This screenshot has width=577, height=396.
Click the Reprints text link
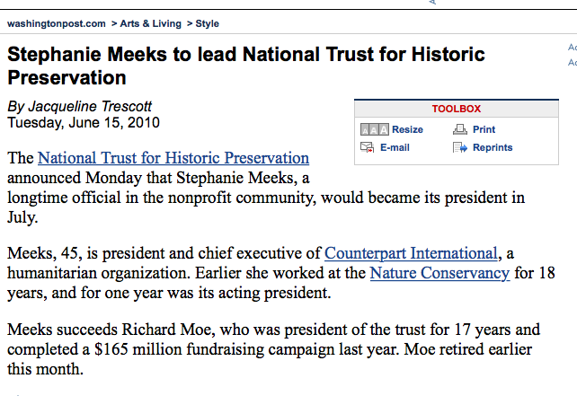tap(493, 148)
